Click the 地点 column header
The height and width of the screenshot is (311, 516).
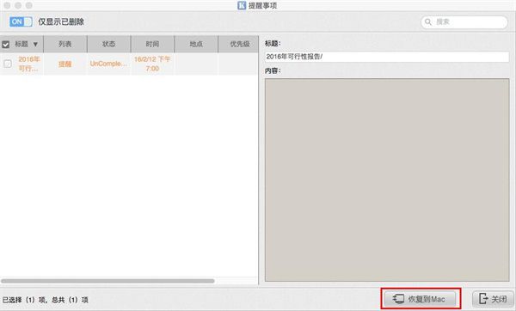(x=196, y=44)
